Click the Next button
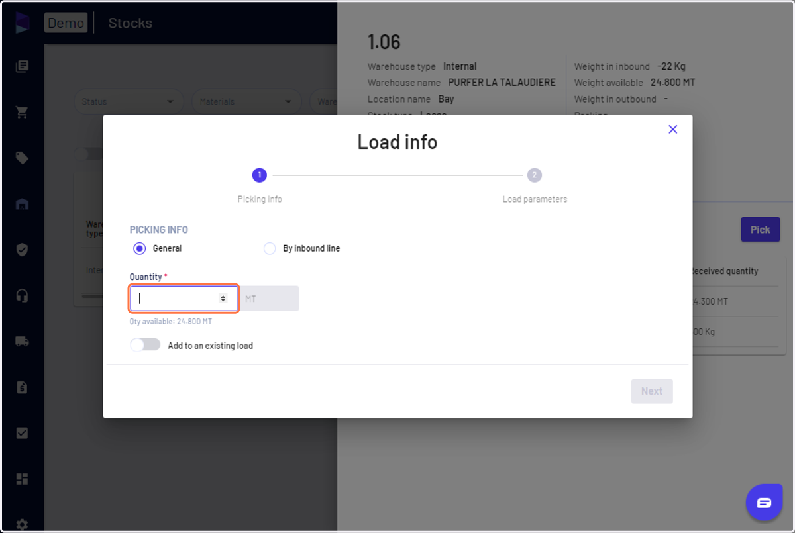 click(652, 391)
